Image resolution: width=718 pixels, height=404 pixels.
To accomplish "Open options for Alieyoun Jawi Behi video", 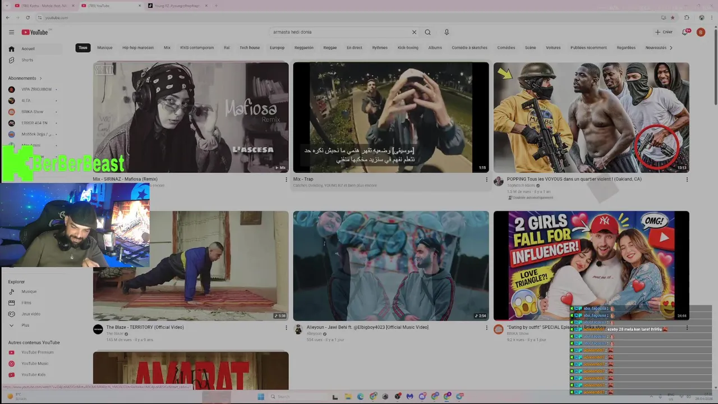I will (x=486, y=328).
